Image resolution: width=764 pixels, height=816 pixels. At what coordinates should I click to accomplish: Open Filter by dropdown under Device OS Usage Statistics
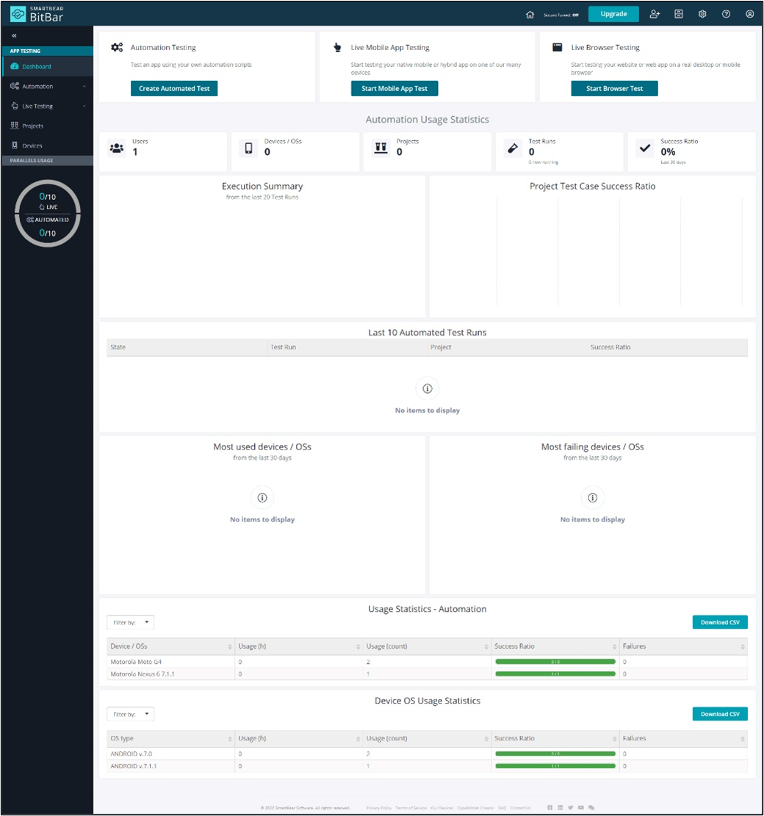tap(130, 714)
